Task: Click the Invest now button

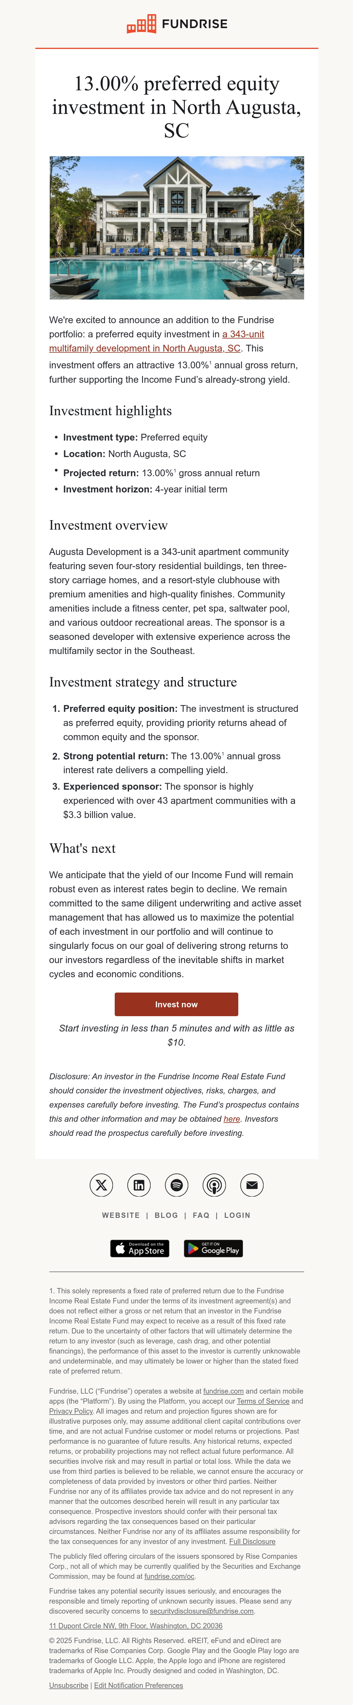Action: pyautogui.click(x=176, y=1004)
